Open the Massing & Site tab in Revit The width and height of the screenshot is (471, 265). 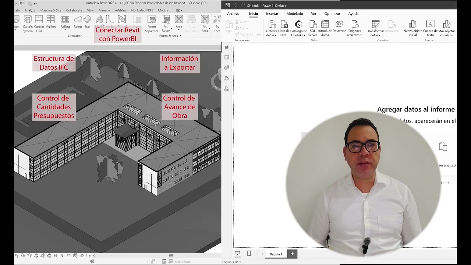point(51,10)
